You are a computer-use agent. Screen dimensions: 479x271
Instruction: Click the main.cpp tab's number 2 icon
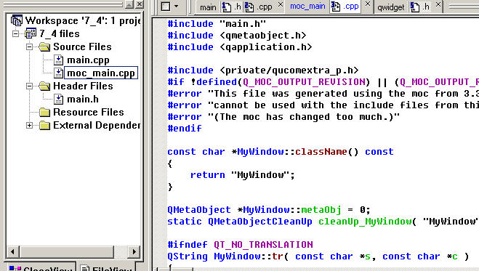click(x=249, y=7)
